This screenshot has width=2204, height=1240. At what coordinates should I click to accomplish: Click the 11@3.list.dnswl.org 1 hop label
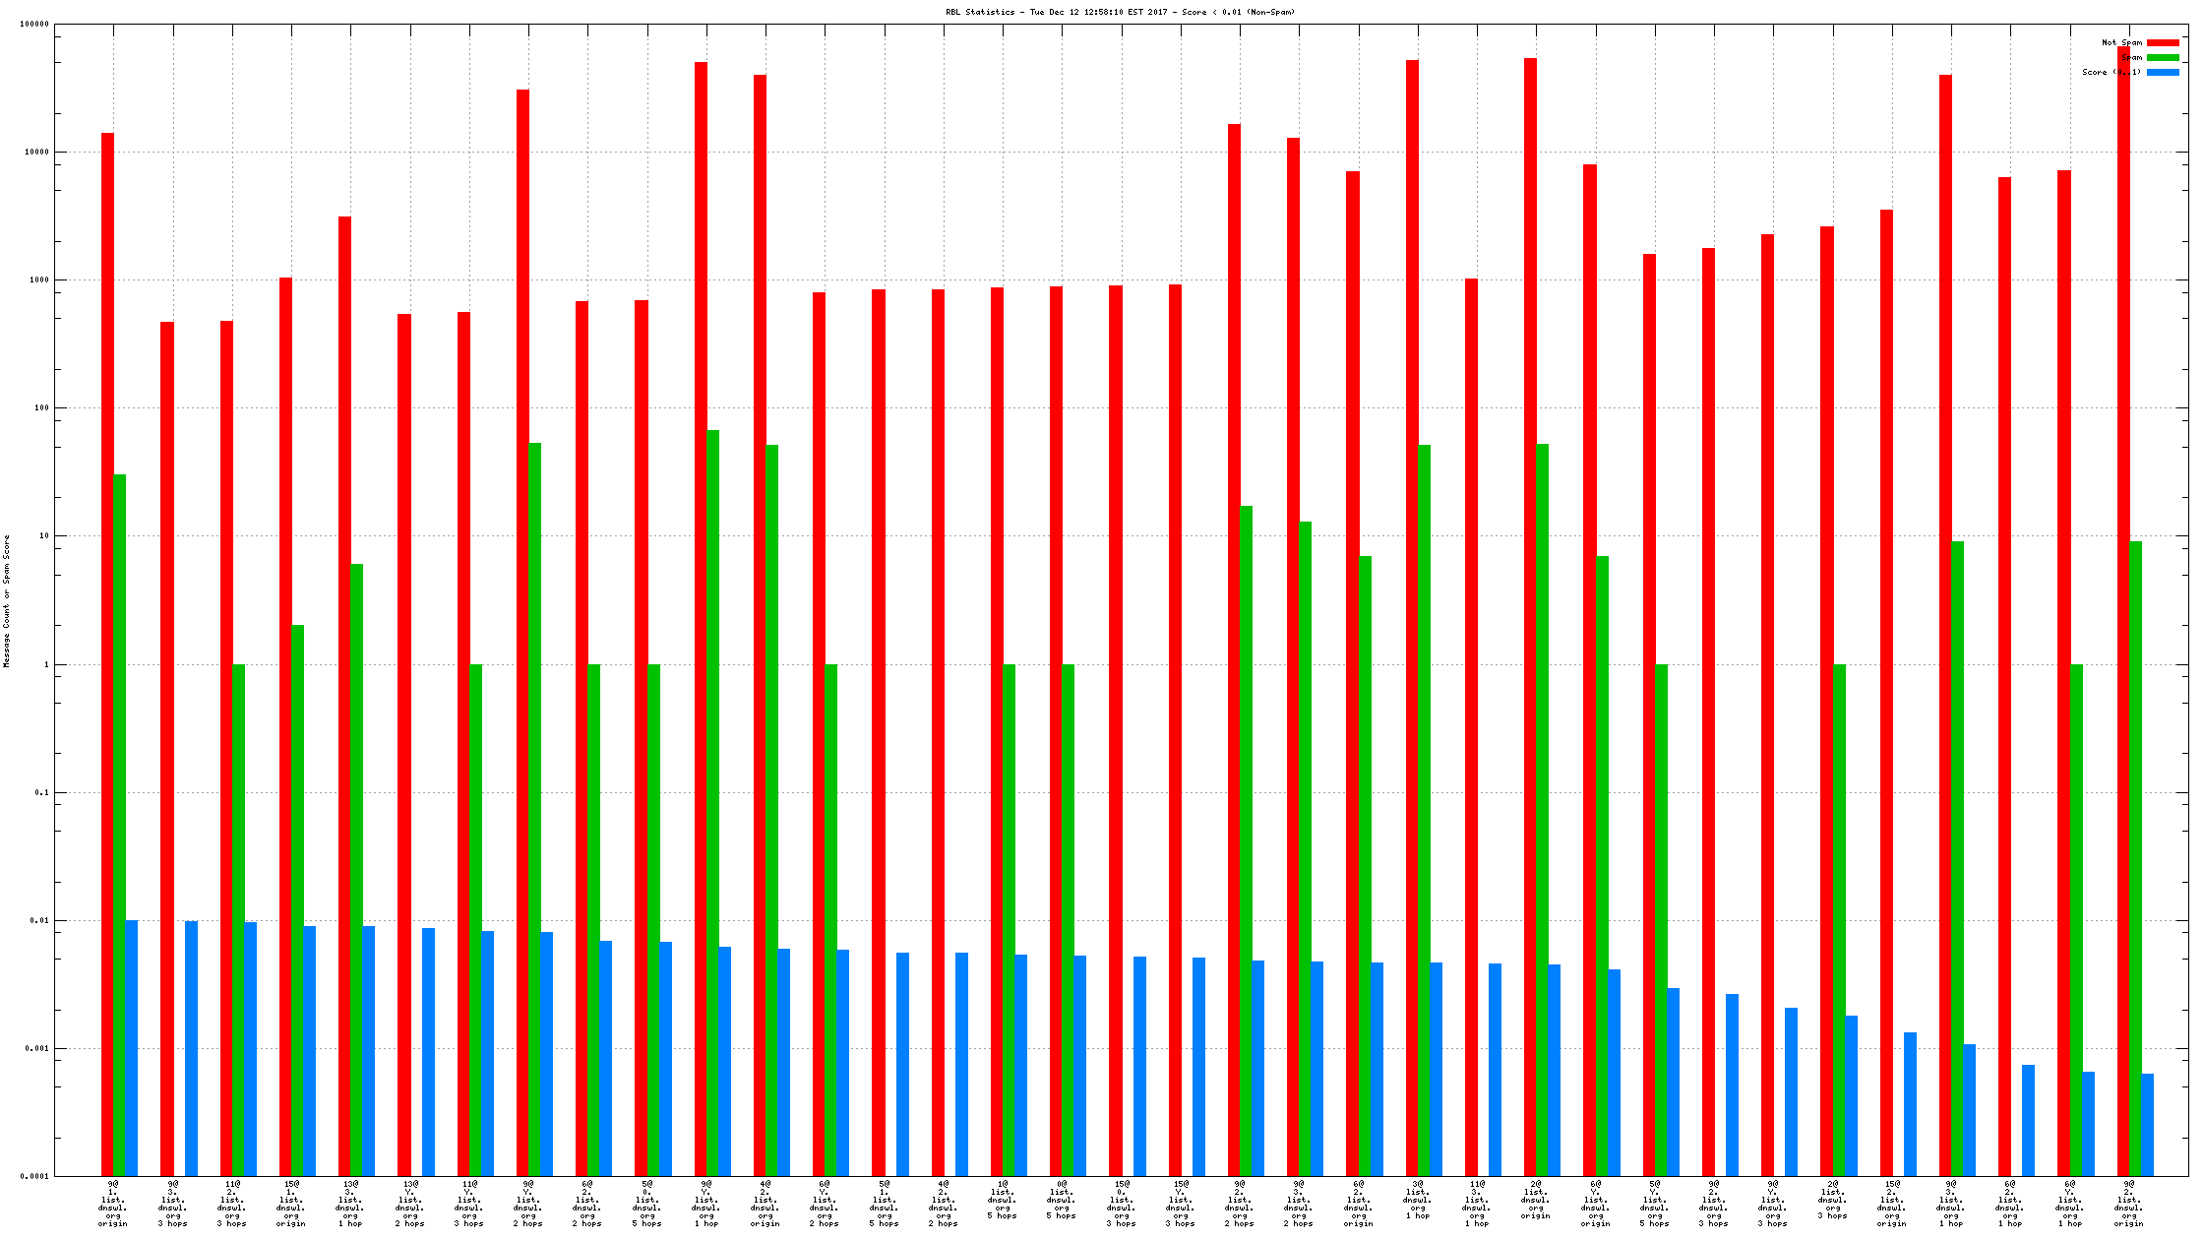point(1476,1204)
